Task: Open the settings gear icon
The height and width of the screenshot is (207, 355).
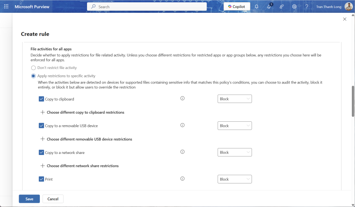Action: click(x=294, y=7)
